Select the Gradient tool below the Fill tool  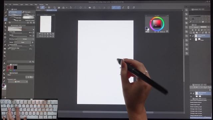(5, 52)
